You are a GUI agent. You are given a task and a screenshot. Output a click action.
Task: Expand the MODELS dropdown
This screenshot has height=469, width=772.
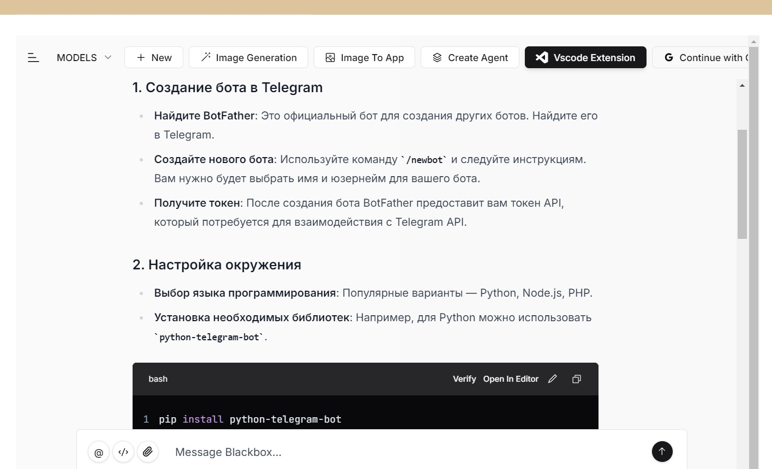tap(84, 57)
